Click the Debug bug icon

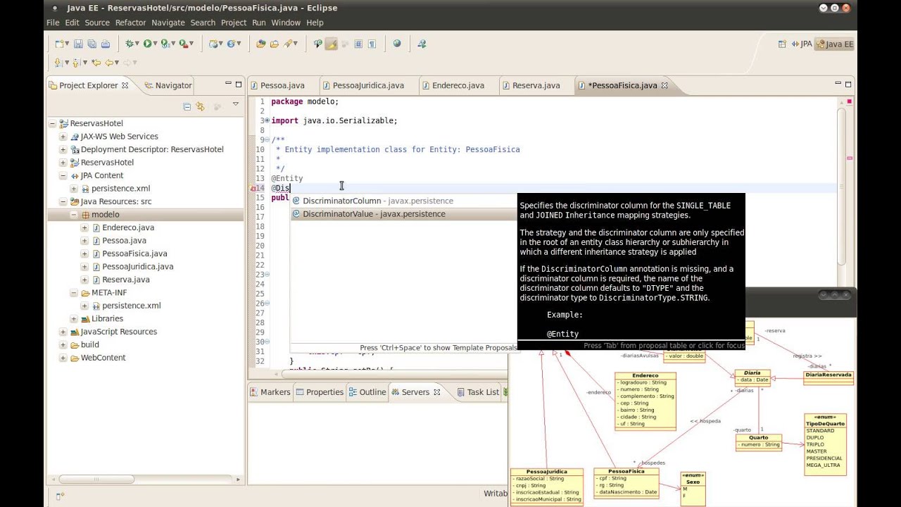click(x=130, y=44)
